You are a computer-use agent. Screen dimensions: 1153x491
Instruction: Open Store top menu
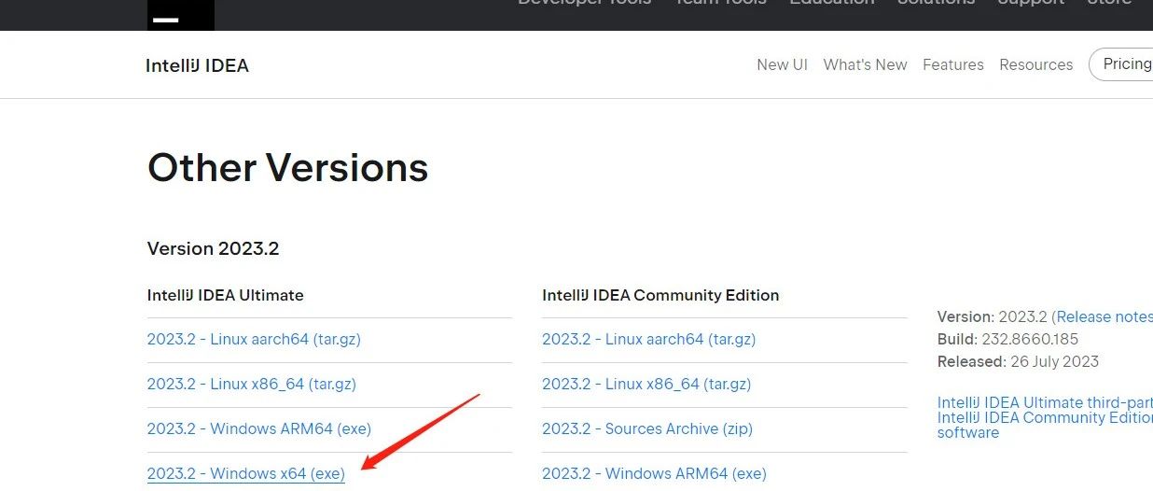coord(1109,3)
